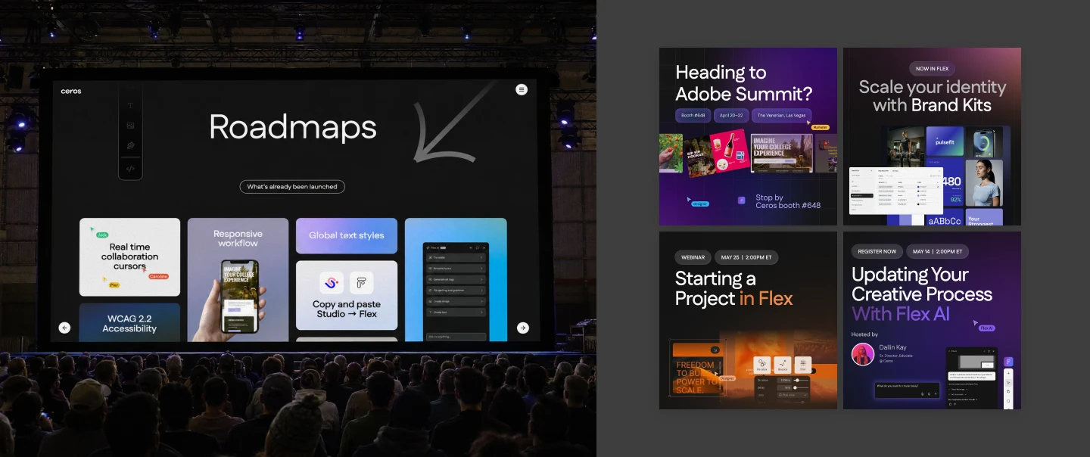Click the Dallin Kay host name
Screen dimensions: 1090x457
click(892, 347)
